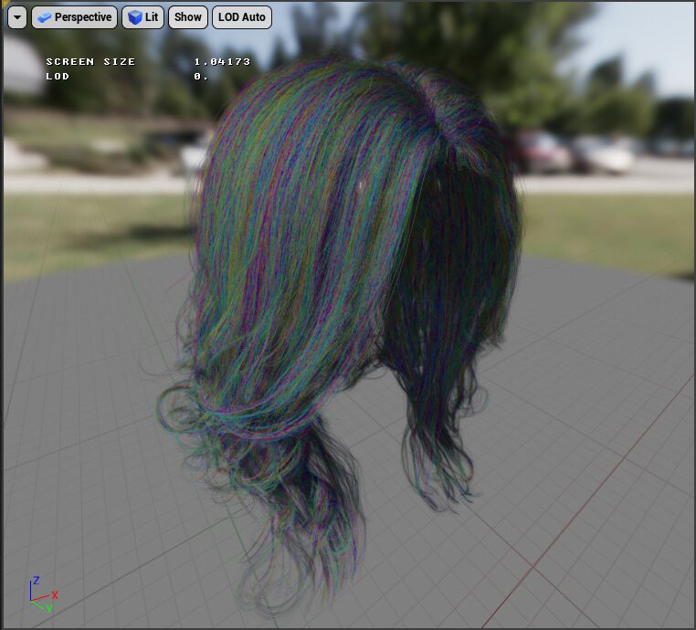
Task: Click the LOD value 0 readout
Action: [x=200, y=76]
